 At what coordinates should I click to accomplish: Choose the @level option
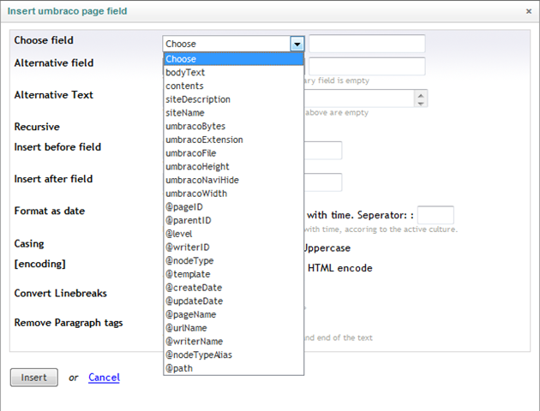point(233,234)
